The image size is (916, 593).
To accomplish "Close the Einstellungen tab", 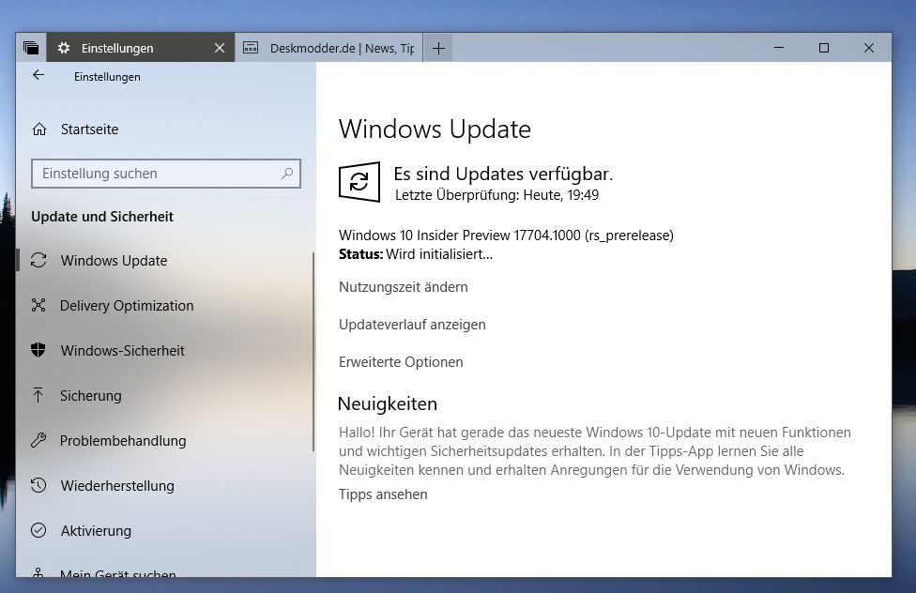I will point(220,48).
